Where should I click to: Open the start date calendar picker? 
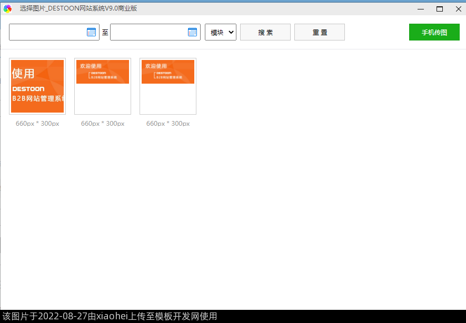point(92,32)
